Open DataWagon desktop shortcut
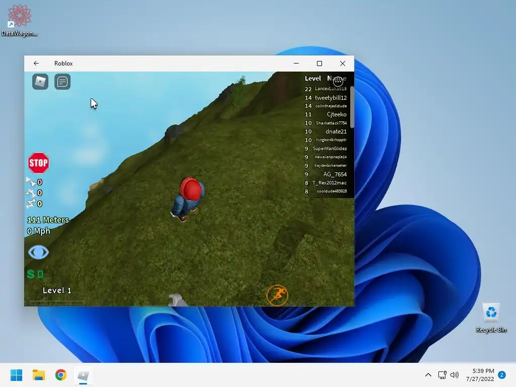Screen dimensions: 516x387 point(20,20)
